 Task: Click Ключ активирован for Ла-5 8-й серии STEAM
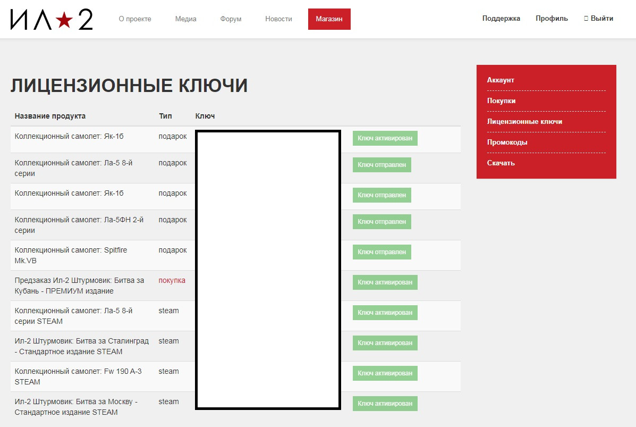click(385, 313)
